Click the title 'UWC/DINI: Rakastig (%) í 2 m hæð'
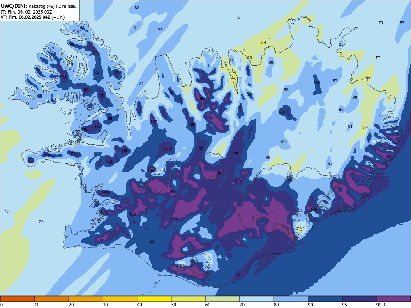The height and width of the screenshot is (308, 411). [39, 6]
